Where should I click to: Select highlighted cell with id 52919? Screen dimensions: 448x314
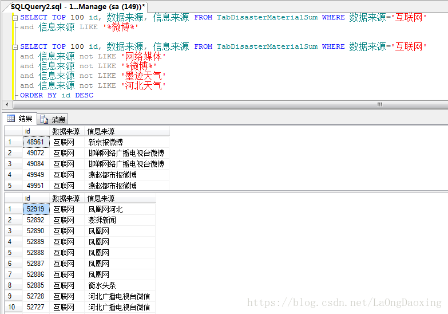36,209
